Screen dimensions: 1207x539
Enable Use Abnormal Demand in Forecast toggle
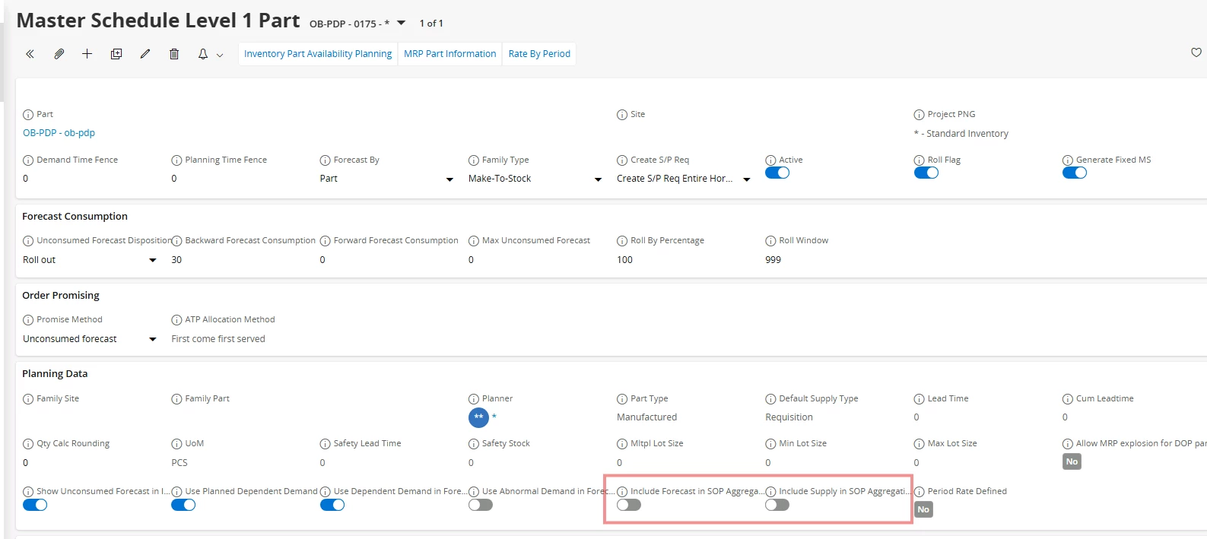point(481,505)
